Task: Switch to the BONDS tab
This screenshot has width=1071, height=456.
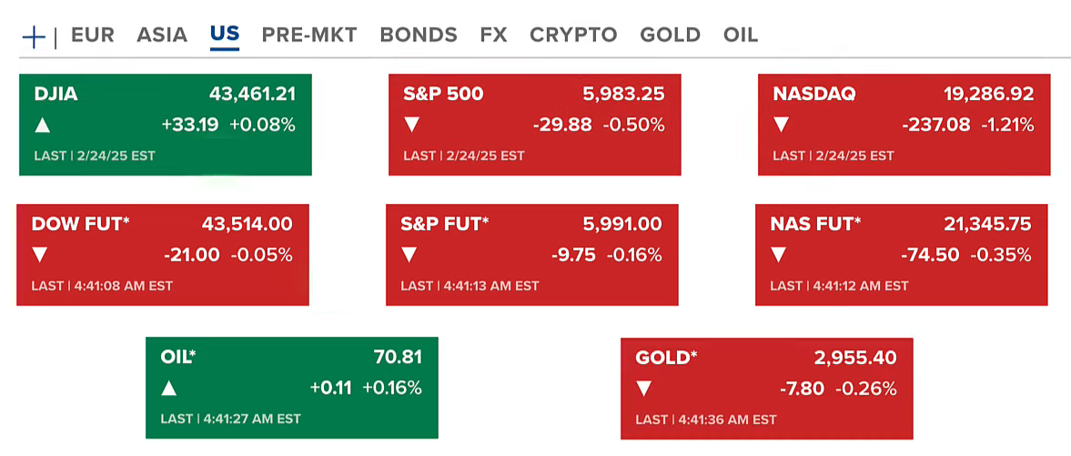Action: [x=419, y=35]
